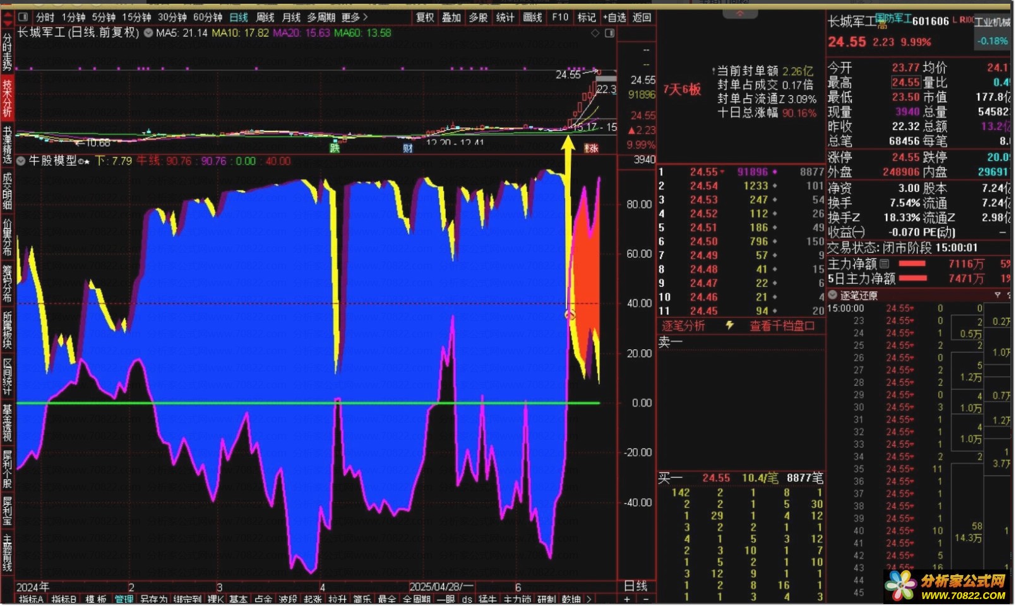Expand more indicator tabs arrow
1016x606 pixels.
pos(589,600)
